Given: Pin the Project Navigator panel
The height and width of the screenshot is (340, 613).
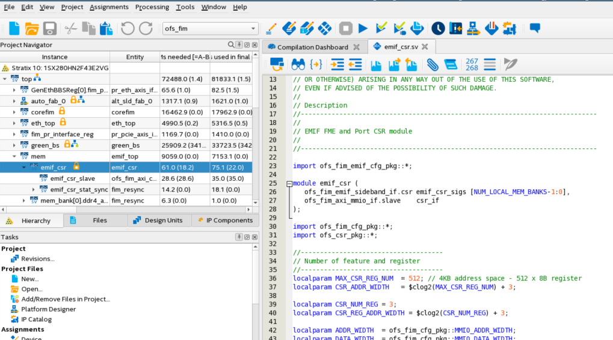Looking at the screenshot, I should 239,45.
